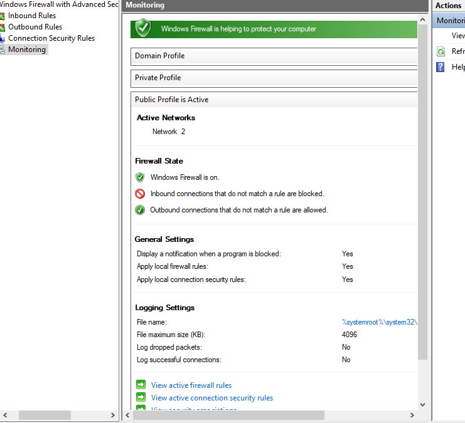Click File maximum size (KB) label

[x=171, y=335]
